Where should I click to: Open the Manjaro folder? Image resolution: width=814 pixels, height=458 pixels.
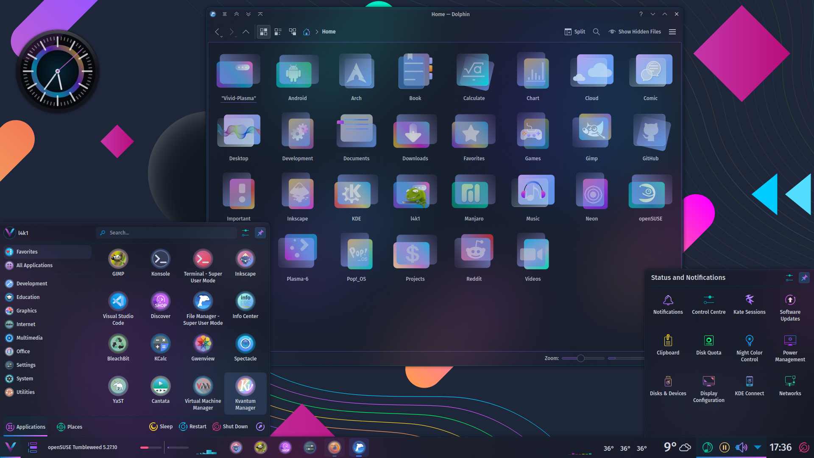coord(474,198)
